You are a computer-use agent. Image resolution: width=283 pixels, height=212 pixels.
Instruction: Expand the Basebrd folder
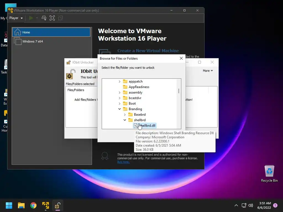pos(125,115)
